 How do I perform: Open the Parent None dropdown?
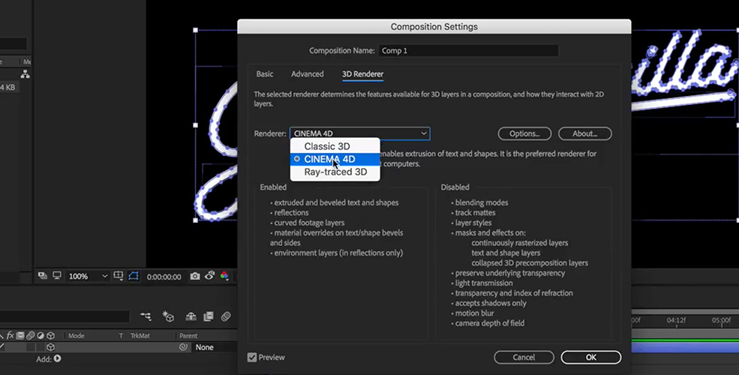(x=215, y=347)
